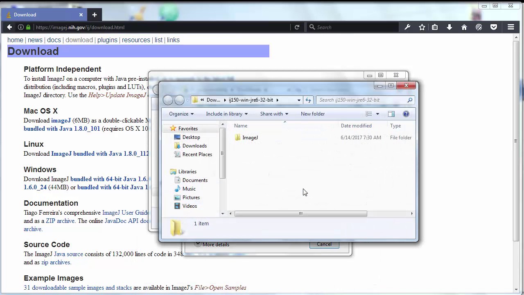This screenshot has height=295, width=524.
Task: Open the developer tools wrench icon
Action: click(x=407, y=27)
